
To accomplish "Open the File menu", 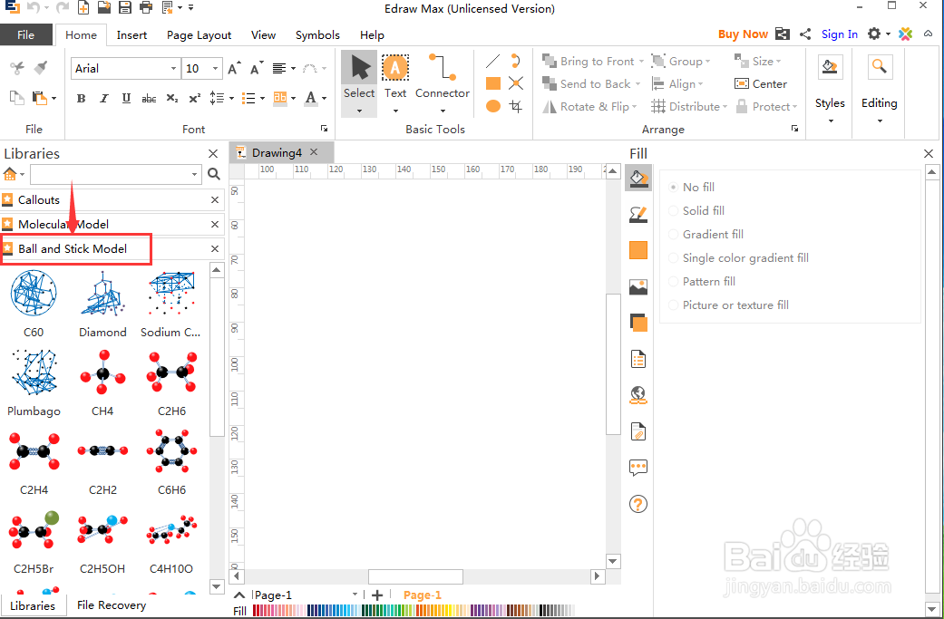I will tap(26, 34).
